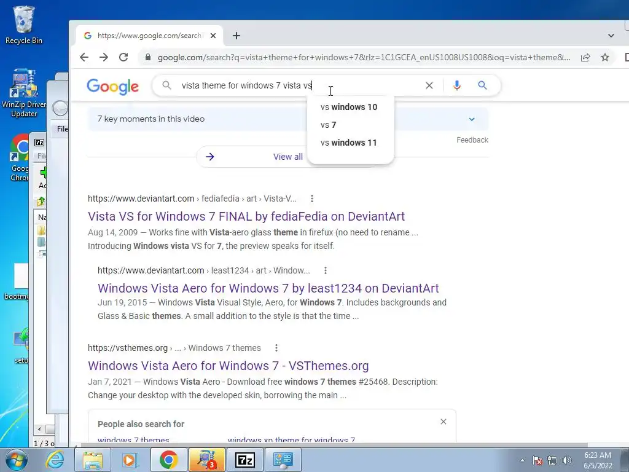Reload the Google search page
This screenshot has width=629, height=472.
tap(123, 57)
